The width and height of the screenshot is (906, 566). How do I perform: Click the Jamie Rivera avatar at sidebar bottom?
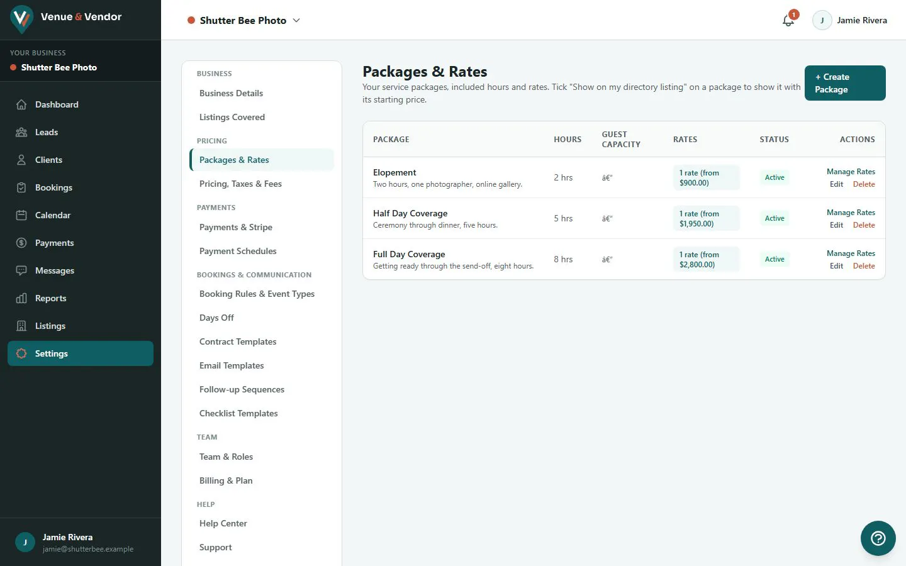pyautogui.click(x=25, y=542)
